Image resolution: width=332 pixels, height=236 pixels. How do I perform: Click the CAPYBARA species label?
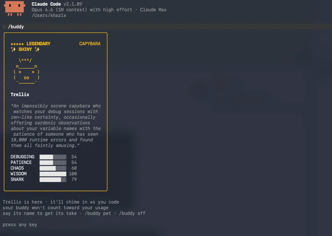pyautogui.click(x=90, y=44)
